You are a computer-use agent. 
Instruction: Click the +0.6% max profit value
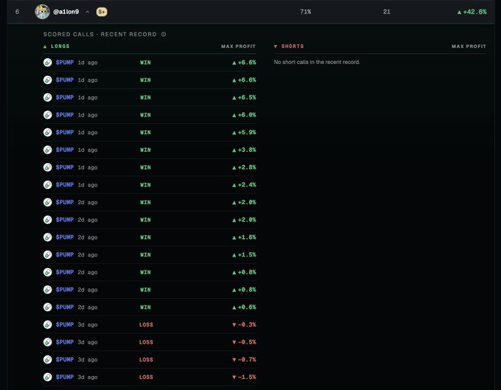244,307
